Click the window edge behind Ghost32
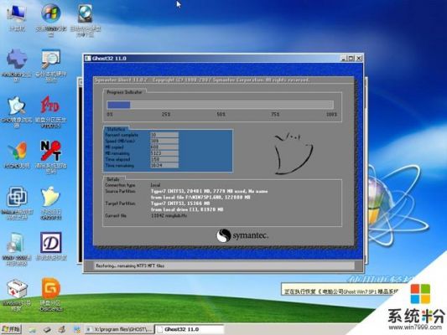 click(80, 171)
